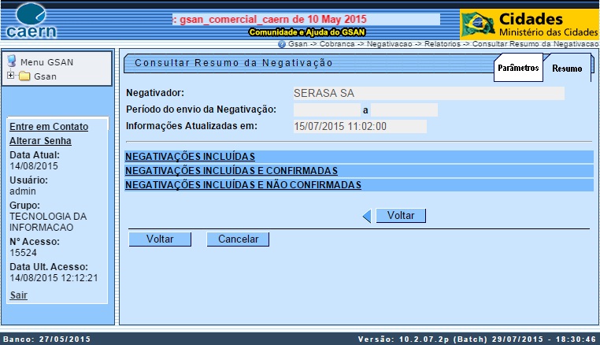Click the centered Voltar button
The height and width of the screenshot is (345, 600).
[401, 216]
